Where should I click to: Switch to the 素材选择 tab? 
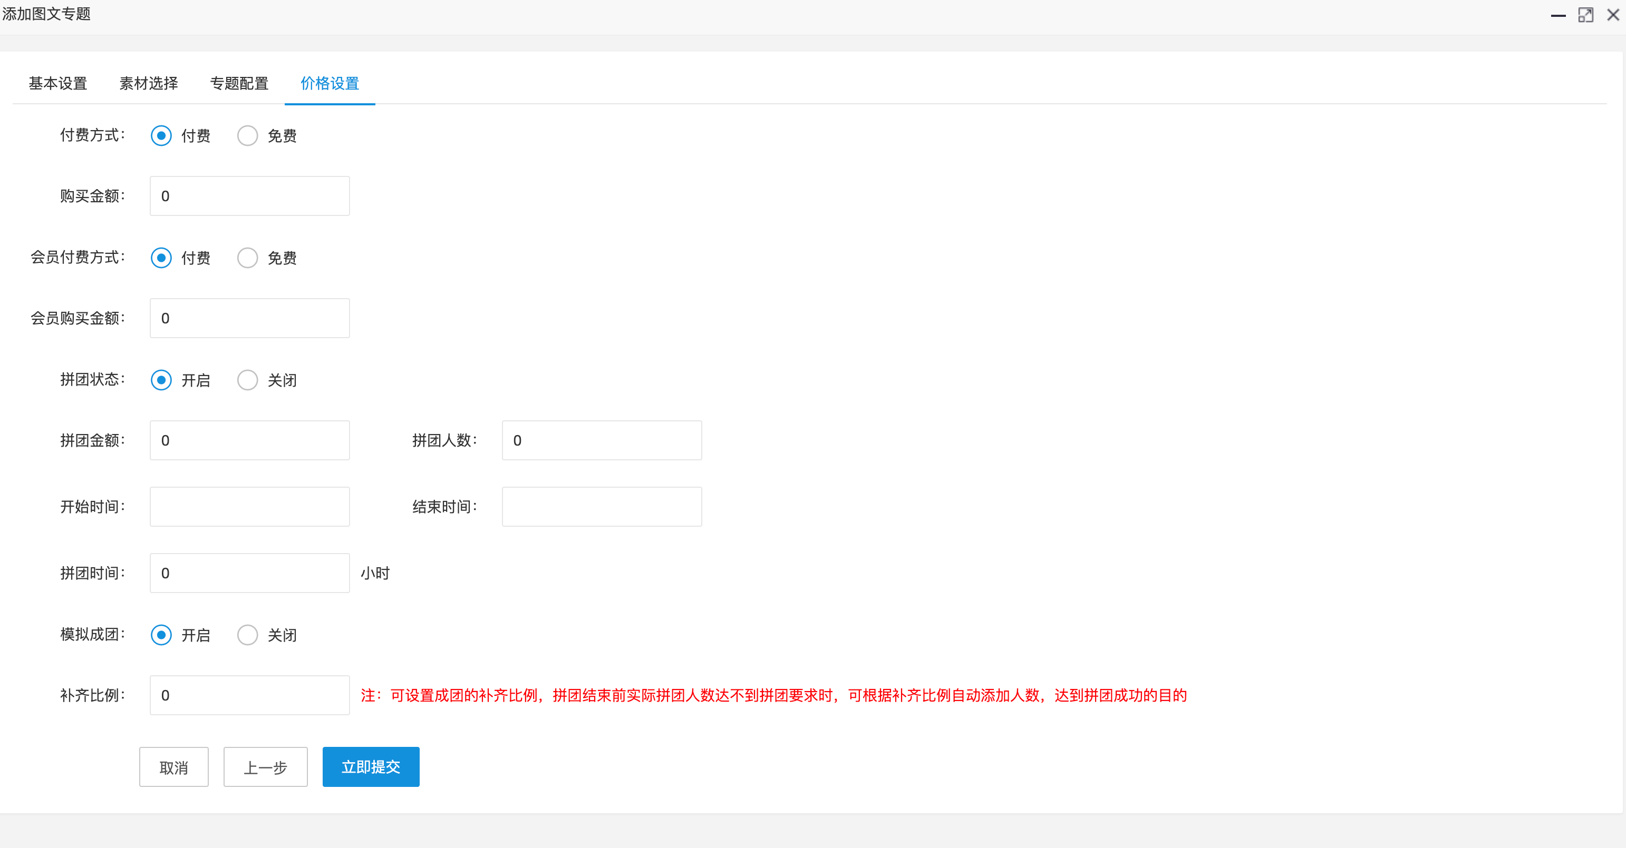click(149, 83)
